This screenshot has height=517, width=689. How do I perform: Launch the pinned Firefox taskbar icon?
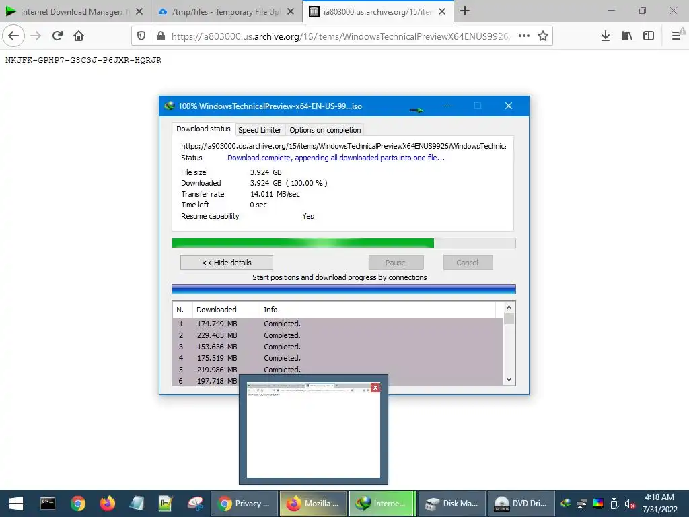(107, 504)
